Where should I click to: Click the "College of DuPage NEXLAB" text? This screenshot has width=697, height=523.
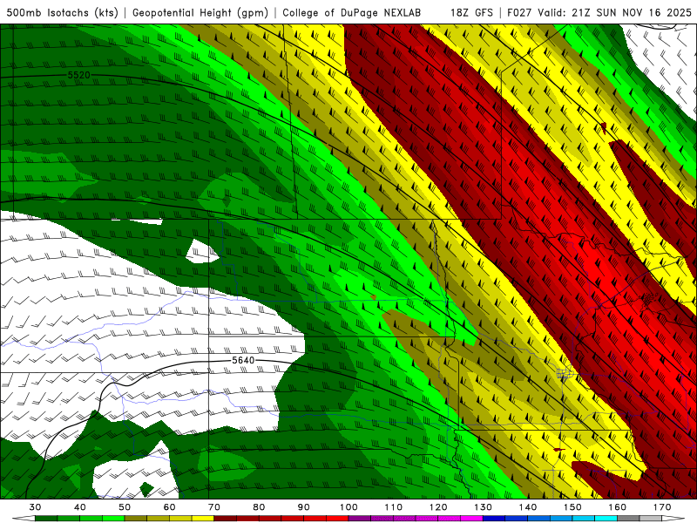(352, 12)
